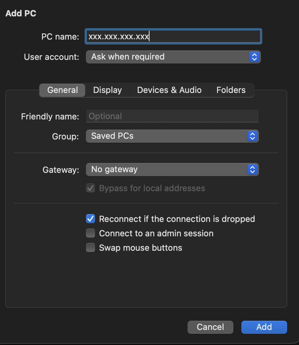The image size is (299, 345).
Task: Enable Swap mouse buttons checkbox
Action: point(90,248)
